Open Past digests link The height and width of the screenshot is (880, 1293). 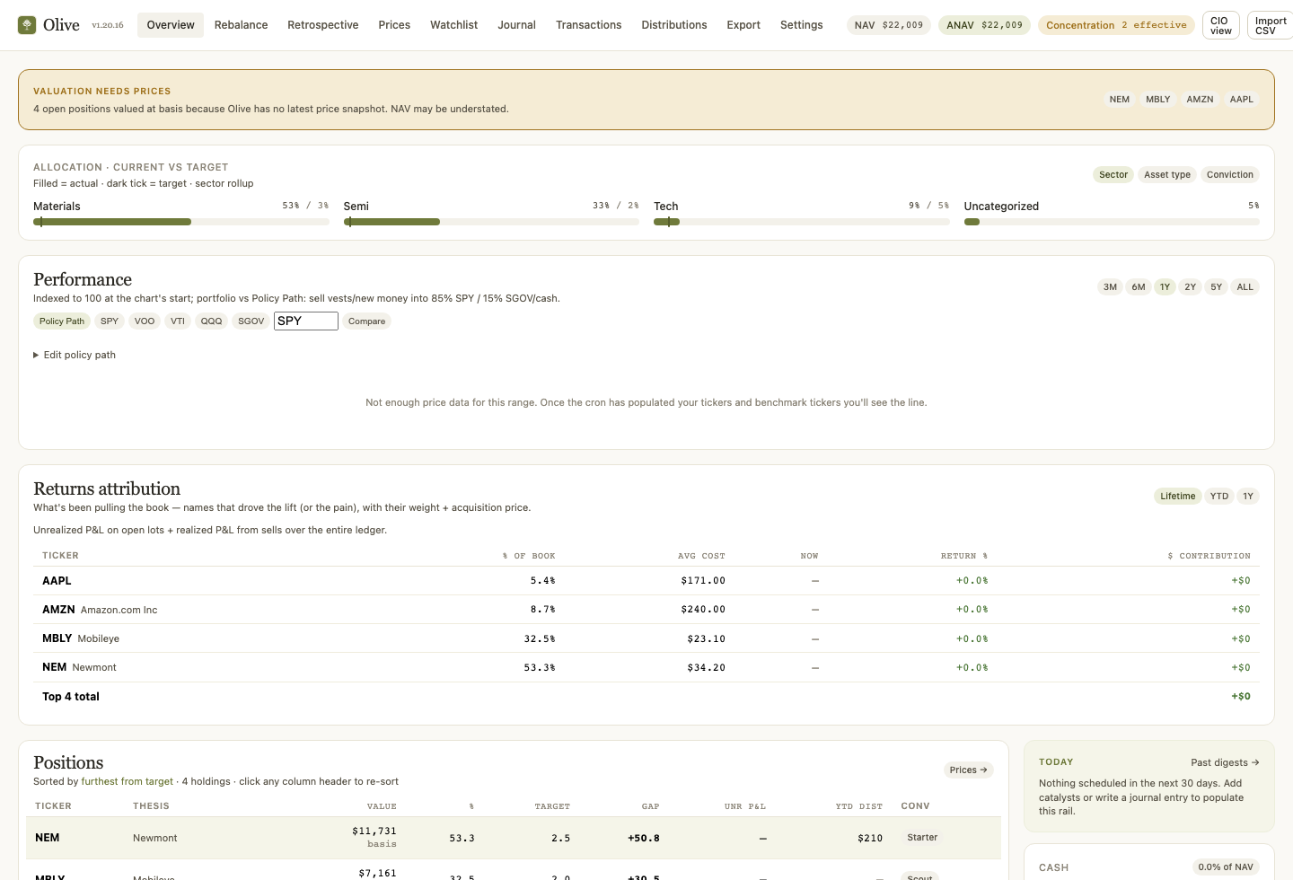pos(1225,762)
